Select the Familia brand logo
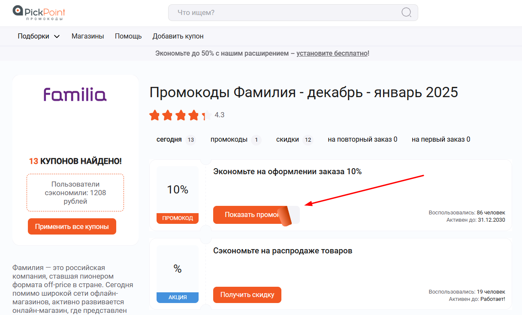 click(x=75, y=95)
